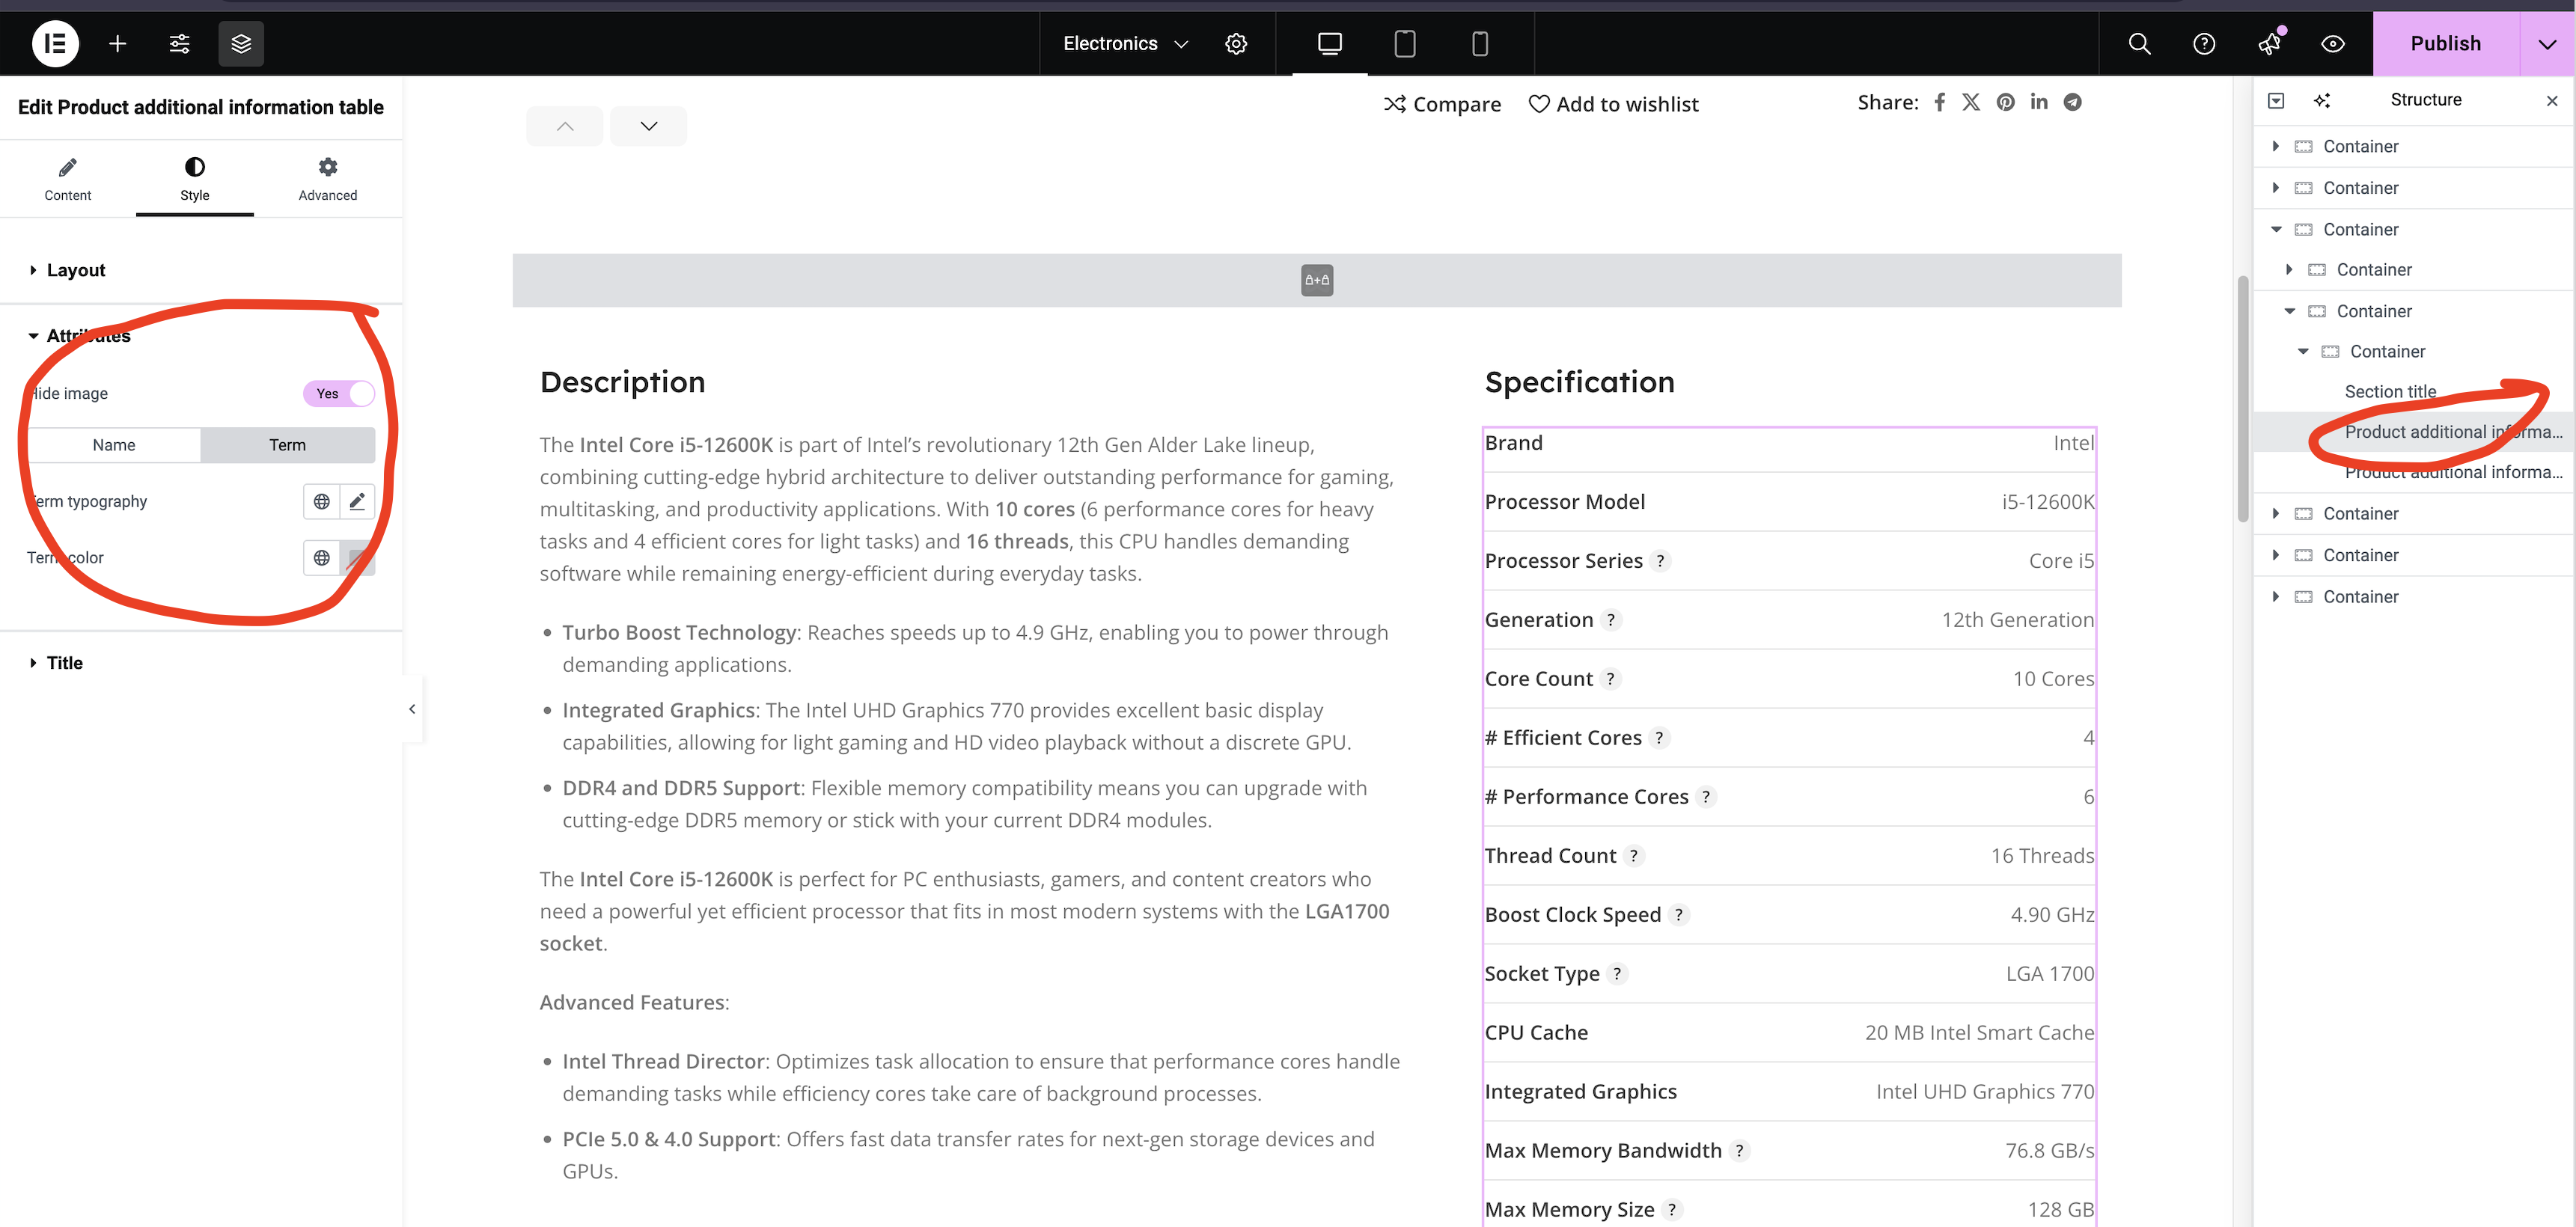Open the Publish options dropdown arrow
Screen dimensions: 2576x1227
click(2546, 43)
